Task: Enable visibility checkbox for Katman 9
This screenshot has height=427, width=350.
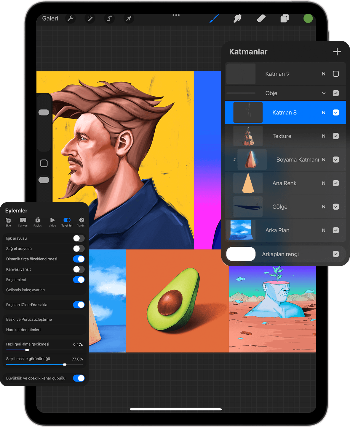Action: click(336, 74)
